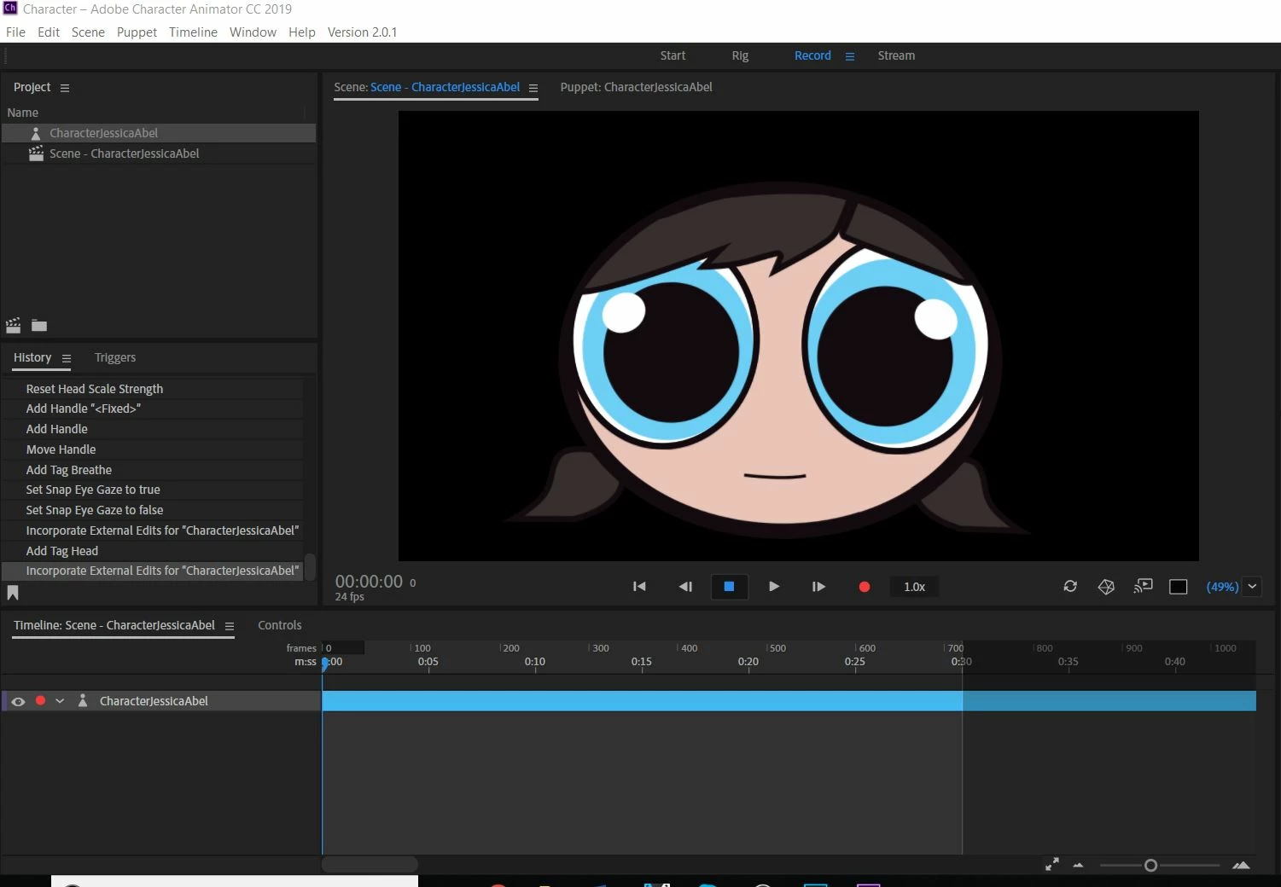1281x887 pixels.
Task: Go to start of scene
Action: (639, 587)
